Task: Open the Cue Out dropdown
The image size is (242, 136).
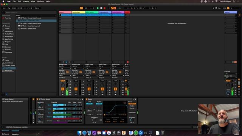Action: (x=231, y=74)
